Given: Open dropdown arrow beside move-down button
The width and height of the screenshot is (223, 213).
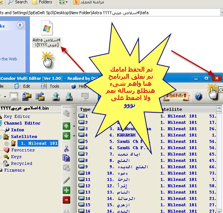Looking at the screenshot, I should [74, 136].
